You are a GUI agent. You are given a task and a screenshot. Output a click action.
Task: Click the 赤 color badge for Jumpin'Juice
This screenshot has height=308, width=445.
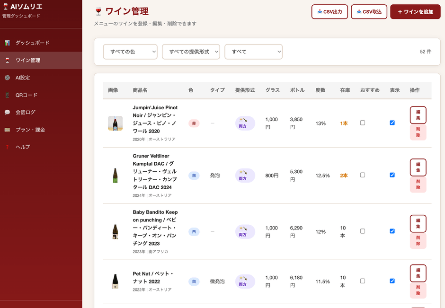[194, 123]
